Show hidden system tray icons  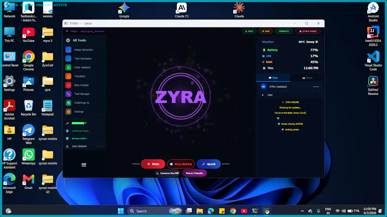click(x=302, y=211)
